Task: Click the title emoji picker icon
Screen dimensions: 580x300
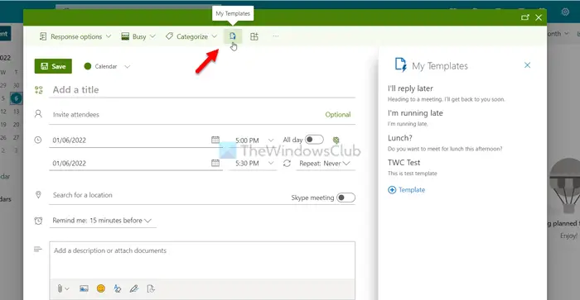Action: pyautogui.click(x=38, y=89)
